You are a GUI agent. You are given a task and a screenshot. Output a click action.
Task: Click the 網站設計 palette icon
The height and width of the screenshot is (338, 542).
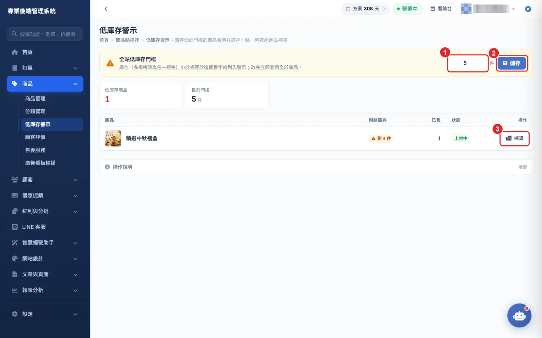[15, 258]
